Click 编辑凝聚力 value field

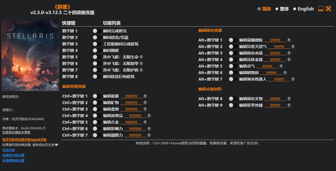[135, 135]
